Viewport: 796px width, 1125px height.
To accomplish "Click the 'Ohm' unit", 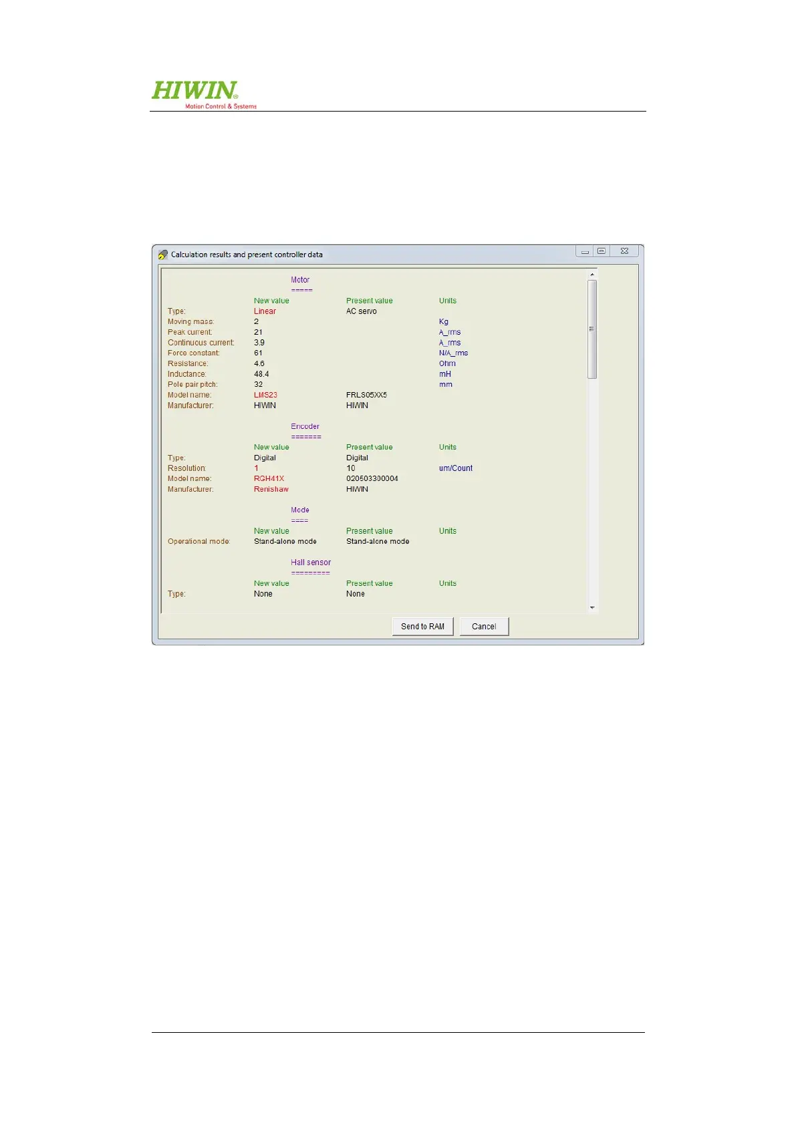I will click(x=447, y=363).
